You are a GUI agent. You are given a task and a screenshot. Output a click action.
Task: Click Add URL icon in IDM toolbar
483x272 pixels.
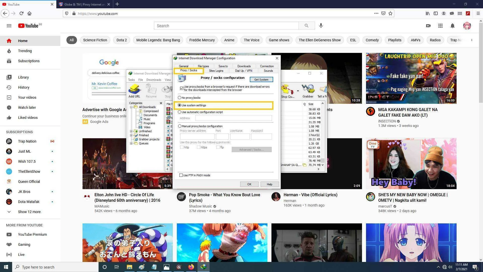pyautogui.click(x=134, y=90)
